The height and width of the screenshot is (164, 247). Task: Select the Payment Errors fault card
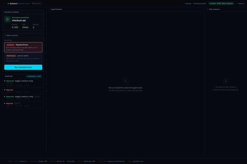coord(23,47)
